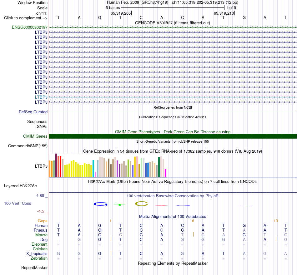Image resolution: width=297 pixels, height=275 pixels.
Task: Click the 4.88 PhyloP scale value
Action: 40,196
